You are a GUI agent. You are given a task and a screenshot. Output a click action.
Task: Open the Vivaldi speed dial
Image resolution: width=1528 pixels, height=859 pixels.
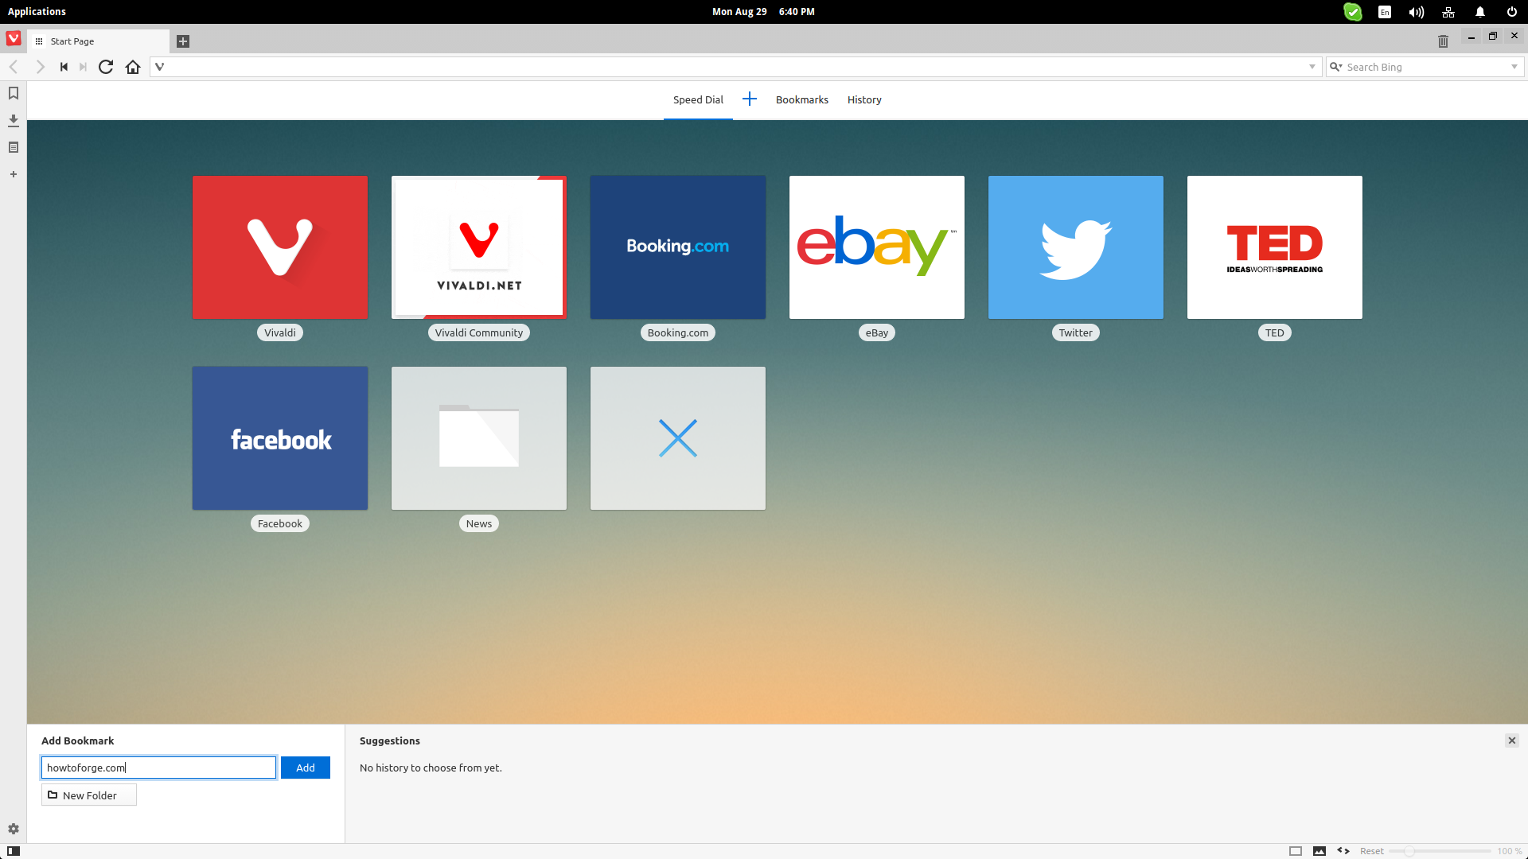pos(280,247)
